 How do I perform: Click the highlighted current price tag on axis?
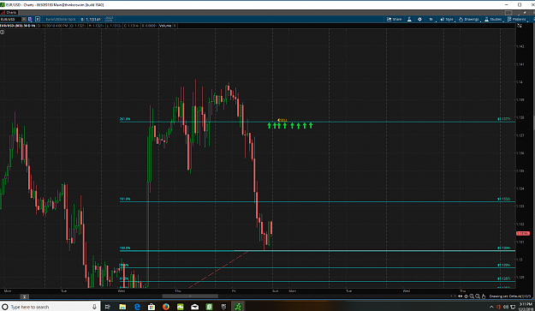point(522,234)
